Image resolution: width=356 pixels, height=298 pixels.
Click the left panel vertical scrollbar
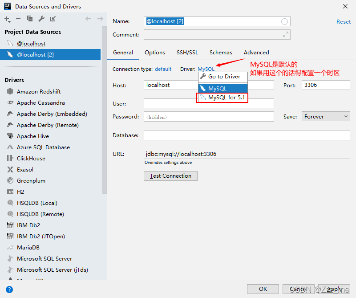[104, 110]
